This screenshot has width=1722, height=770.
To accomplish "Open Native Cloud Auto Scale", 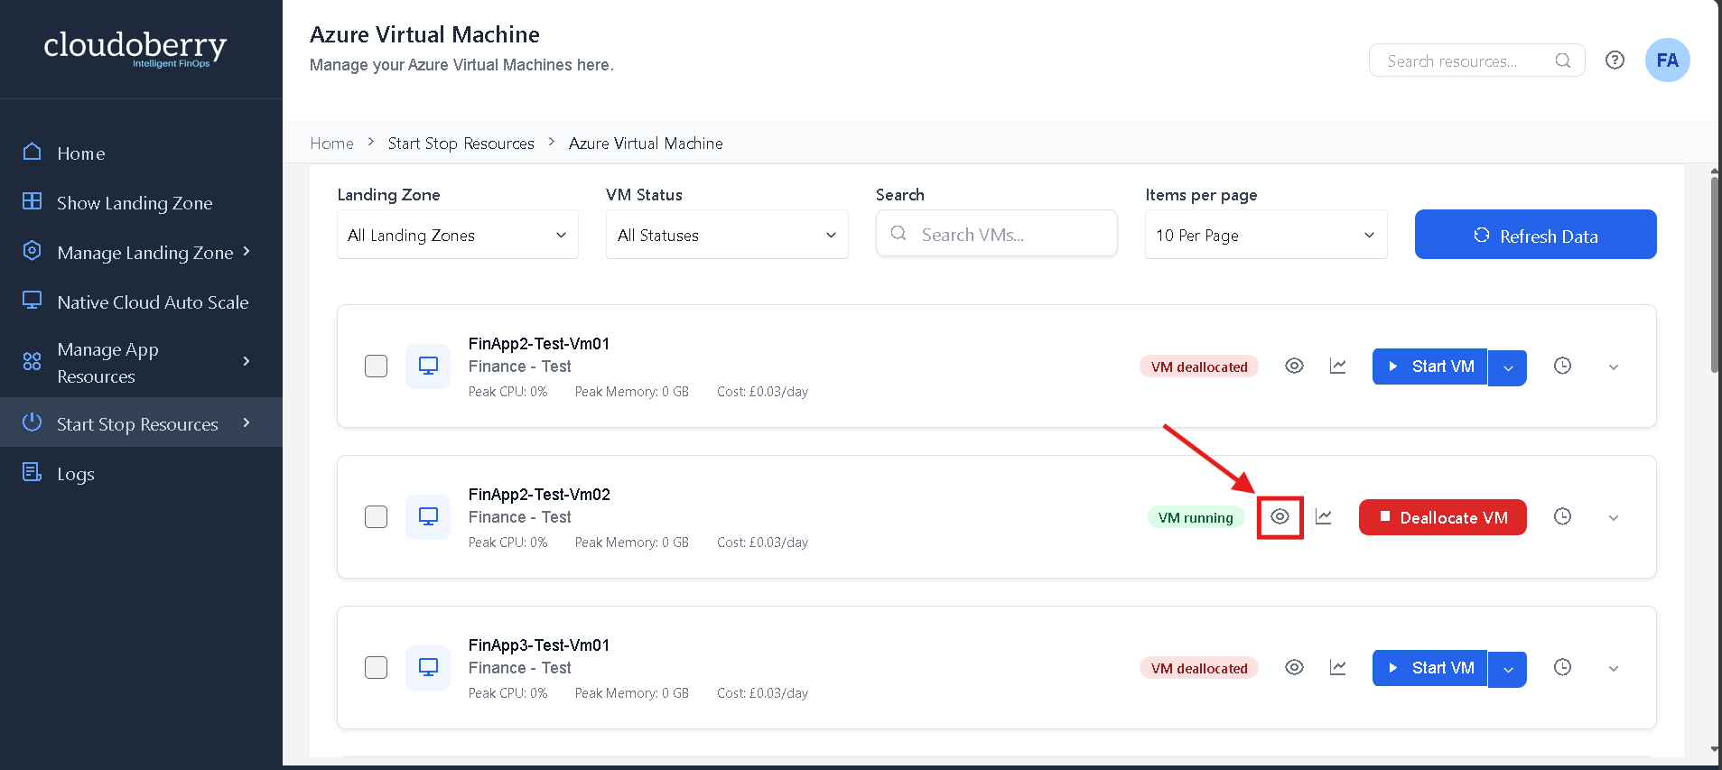I will click(141, 302).
